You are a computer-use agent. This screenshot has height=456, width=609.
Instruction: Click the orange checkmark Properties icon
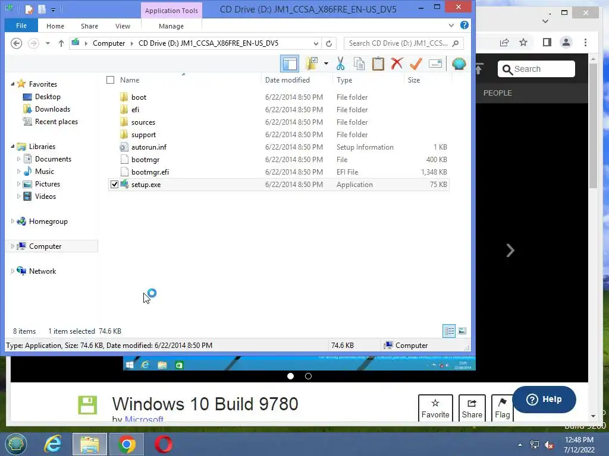pos(416,64)
